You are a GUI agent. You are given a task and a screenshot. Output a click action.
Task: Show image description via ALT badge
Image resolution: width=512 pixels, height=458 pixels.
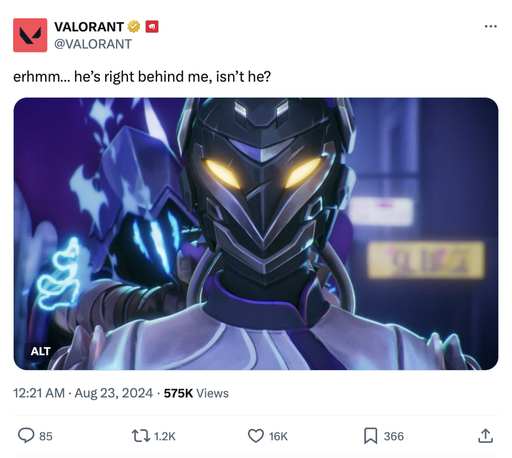coord(41,351)
